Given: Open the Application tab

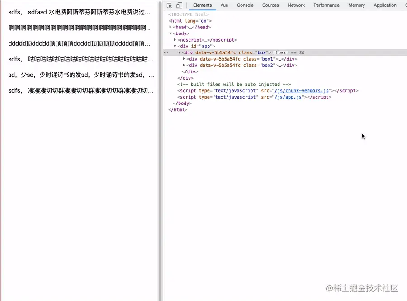Looking at the screenshot, I should click(385, 5).
